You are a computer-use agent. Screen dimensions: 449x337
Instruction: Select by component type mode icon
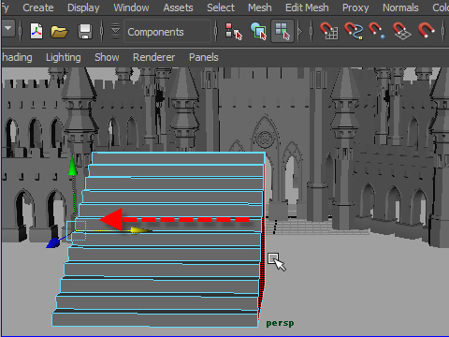(282, 31)
